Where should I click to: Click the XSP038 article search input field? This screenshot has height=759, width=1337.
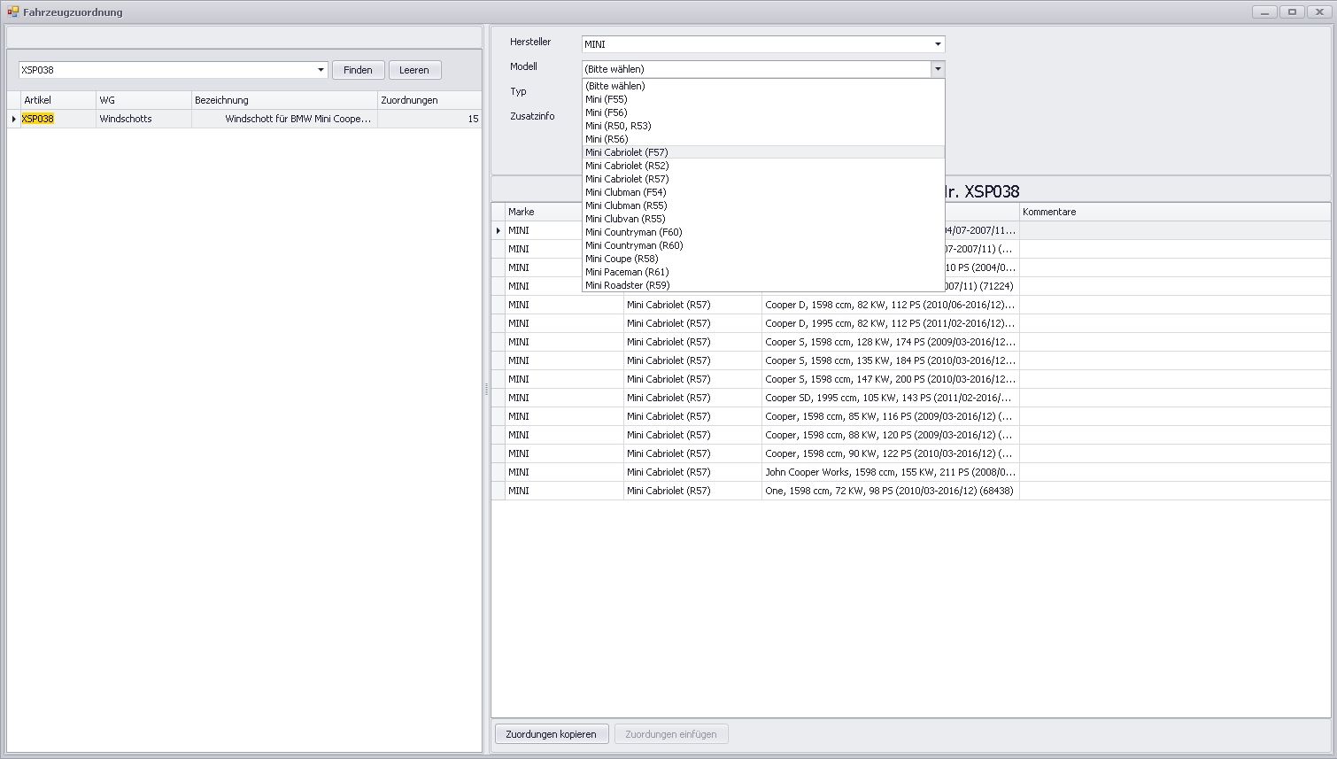click(166, 70)
